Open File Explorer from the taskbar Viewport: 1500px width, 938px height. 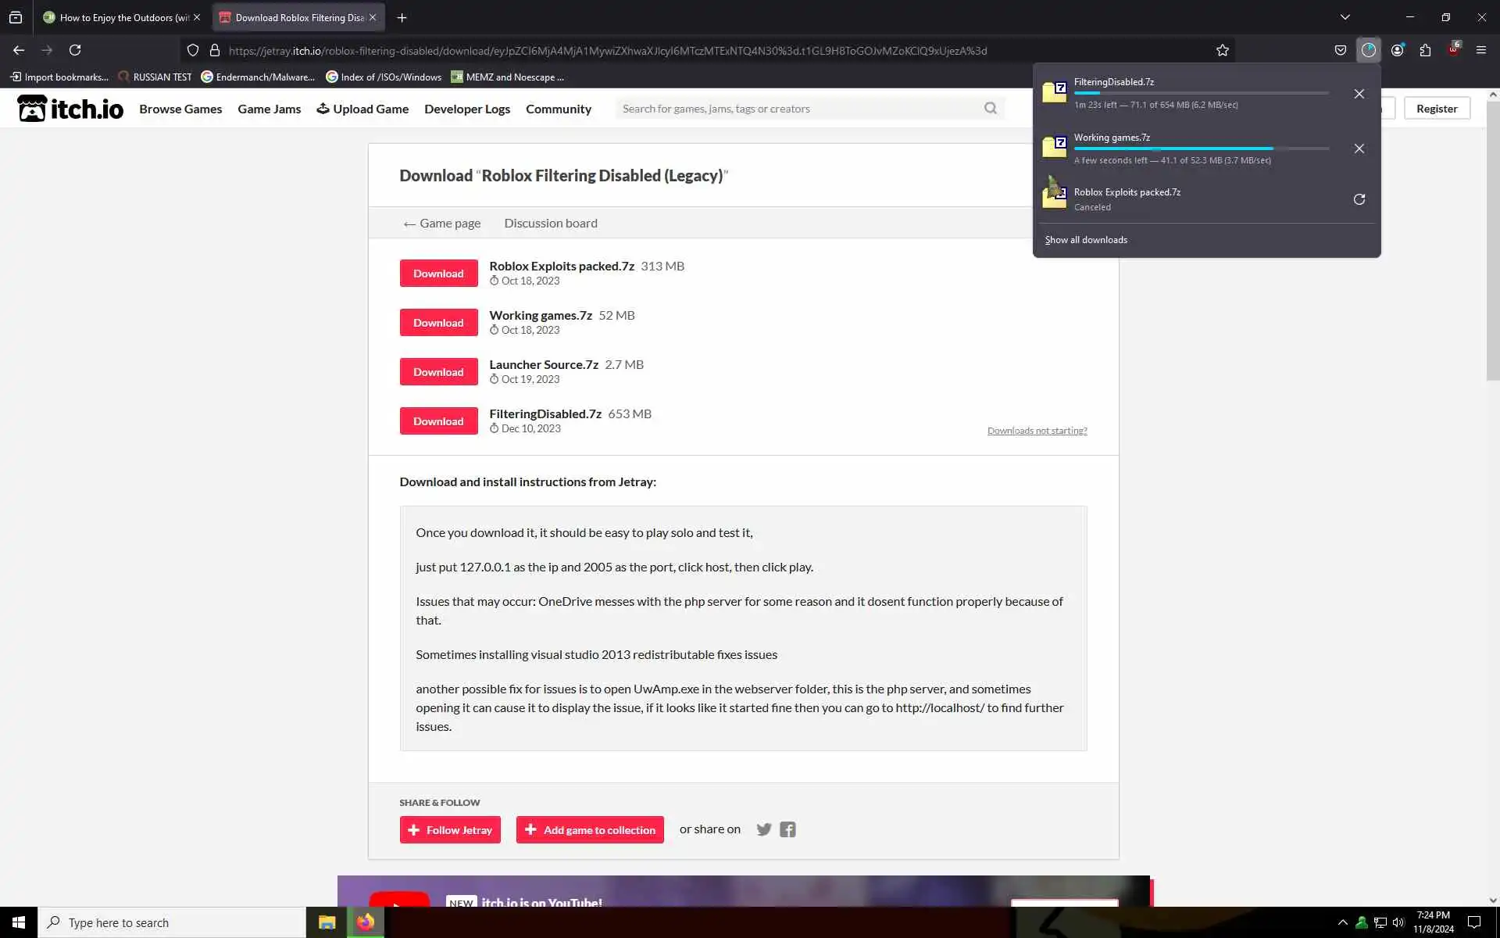click(327, 922)
